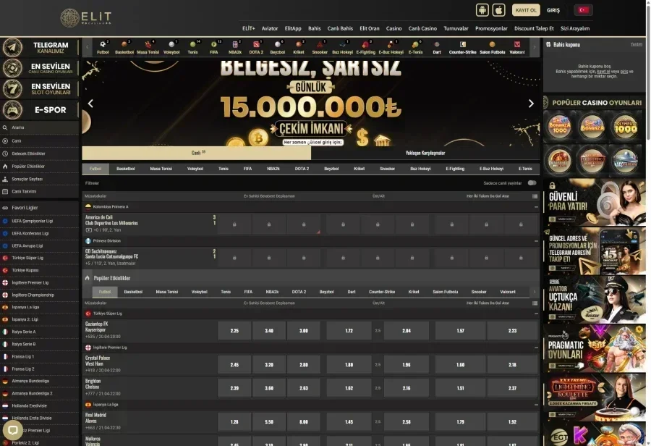The height and width of the screenshot is (446, 651).
Task: Collapse the İspanya La liga section
Action: tap(536, 405)
